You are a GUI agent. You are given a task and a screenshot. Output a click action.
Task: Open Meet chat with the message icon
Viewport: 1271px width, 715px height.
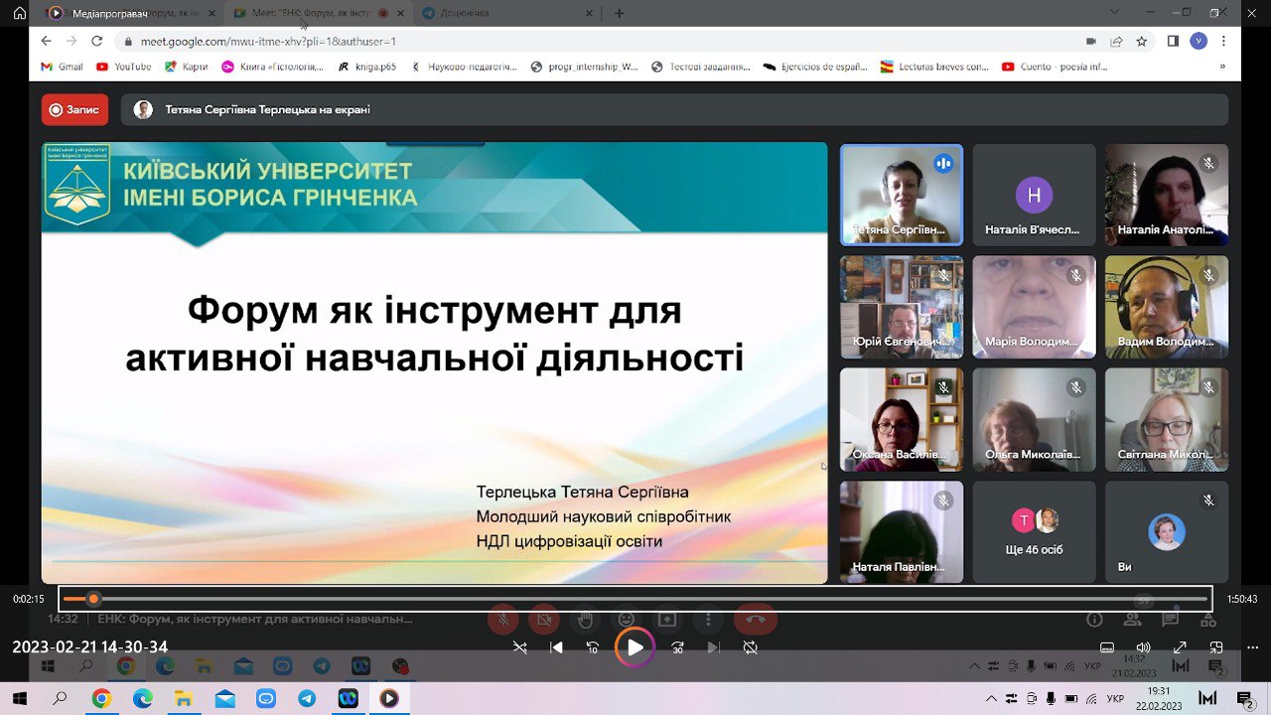pos(1172,620)
